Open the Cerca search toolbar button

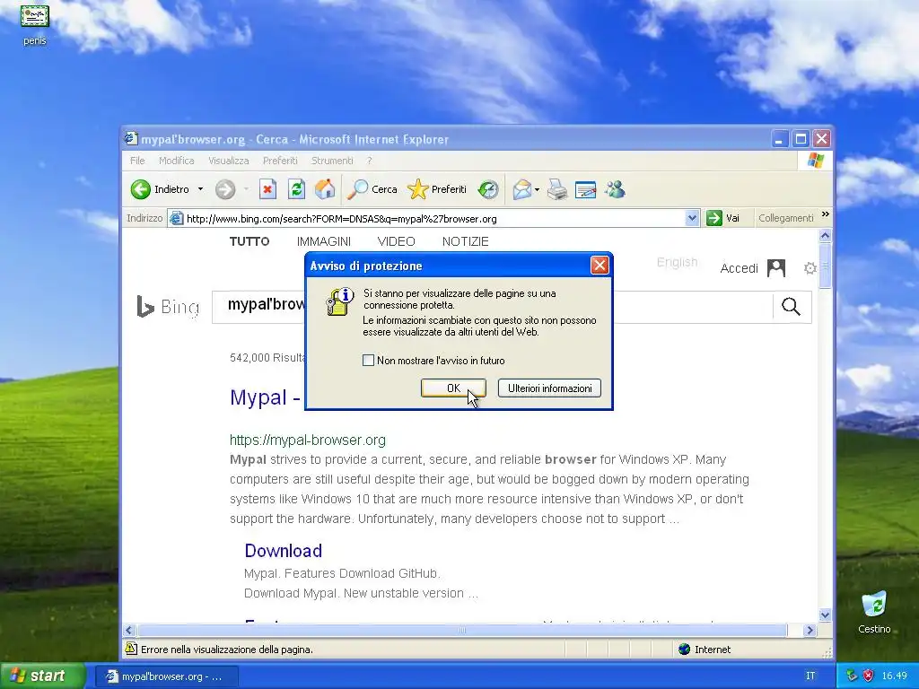372,189
